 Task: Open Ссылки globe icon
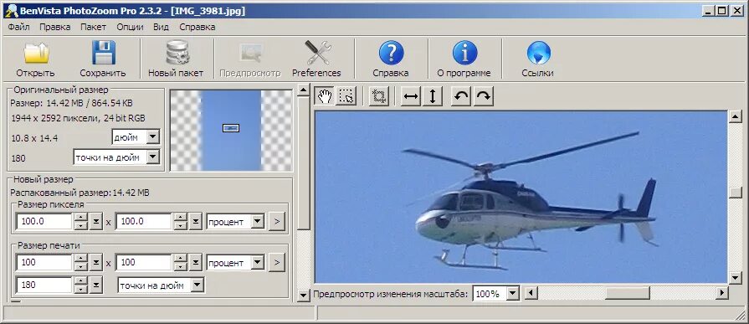click(x=538, y=59)
